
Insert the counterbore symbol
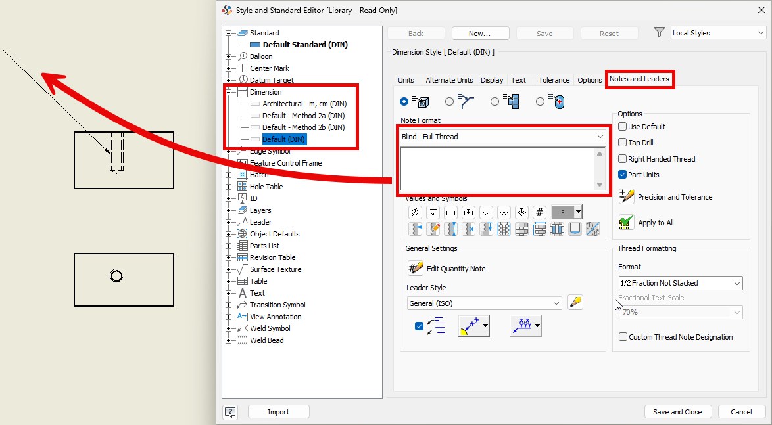pyautogui.click(x=450, y=212)
